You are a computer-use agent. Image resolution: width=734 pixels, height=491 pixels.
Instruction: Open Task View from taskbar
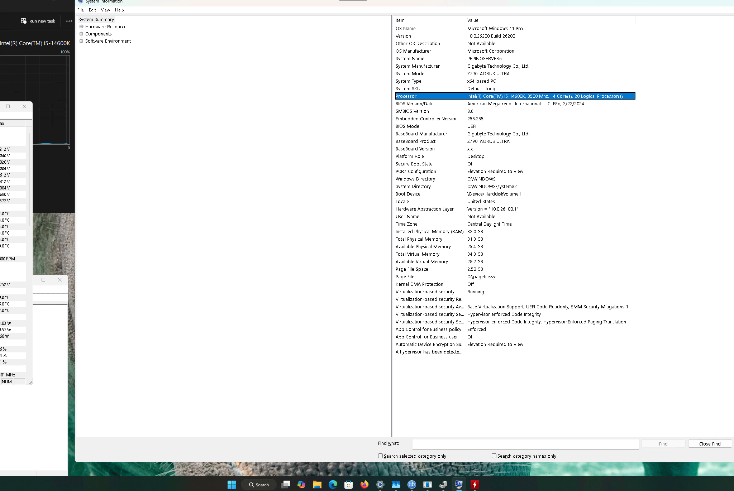pos(286,485)
